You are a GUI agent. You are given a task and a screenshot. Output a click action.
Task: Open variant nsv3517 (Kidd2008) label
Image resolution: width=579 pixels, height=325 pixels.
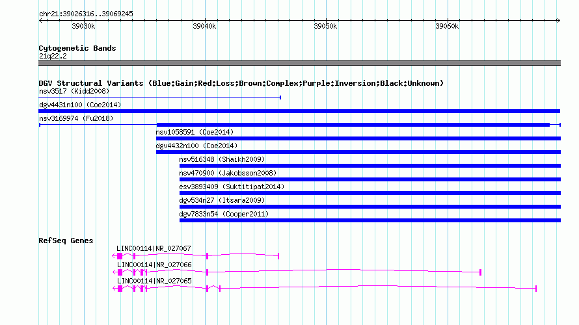[x=74, y=91]
